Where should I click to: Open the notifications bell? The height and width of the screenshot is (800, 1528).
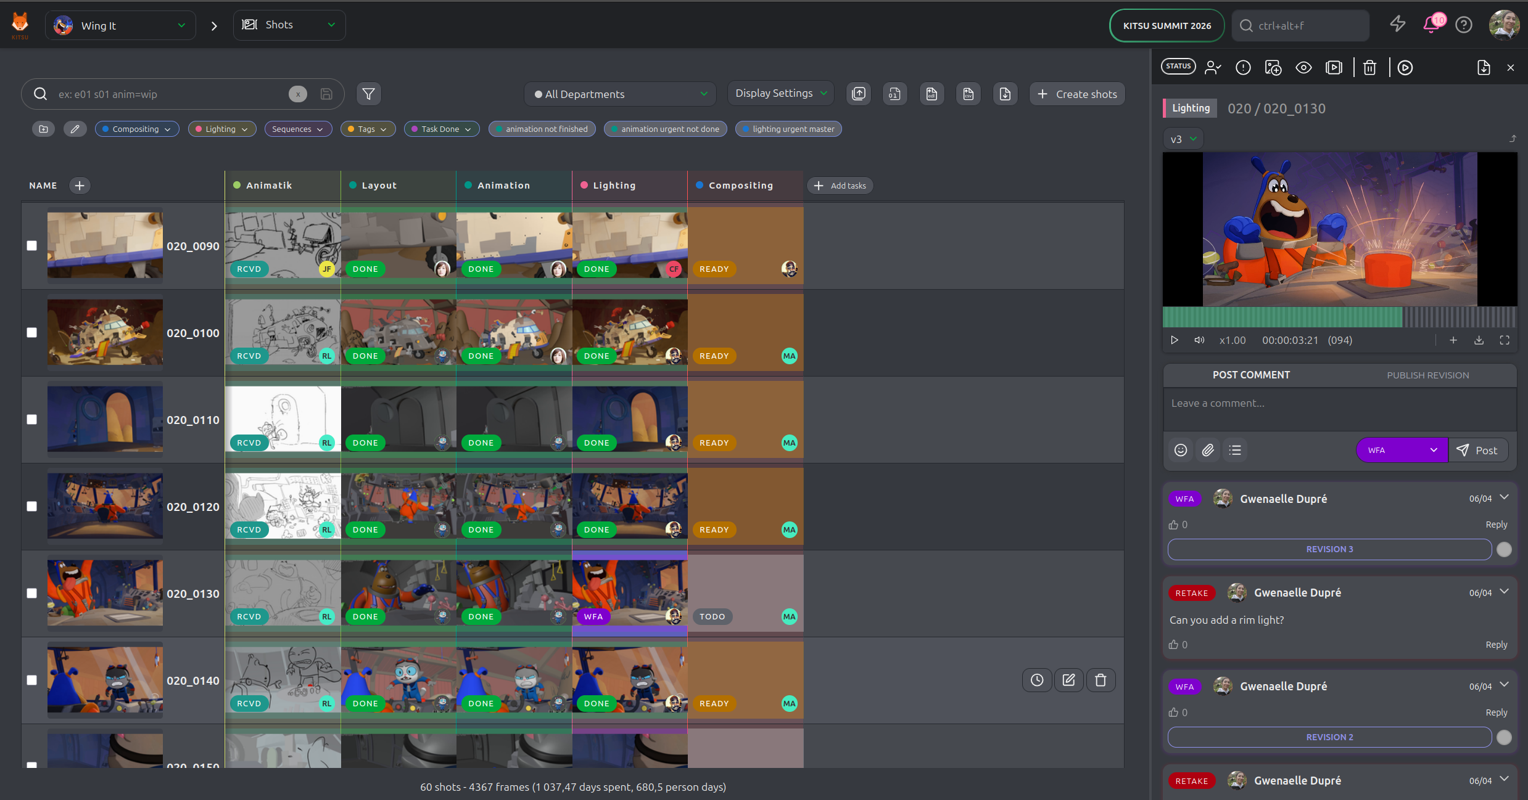coord(1431,25)
